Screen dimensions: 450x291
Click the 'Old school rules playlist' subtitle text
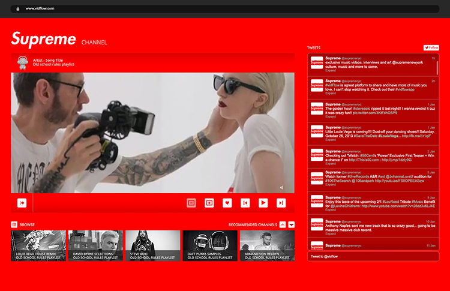coord(53,64)
